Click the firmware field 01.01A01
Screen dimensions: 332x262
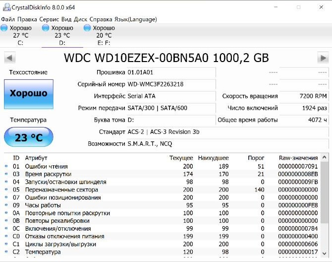tap(171, 72)
